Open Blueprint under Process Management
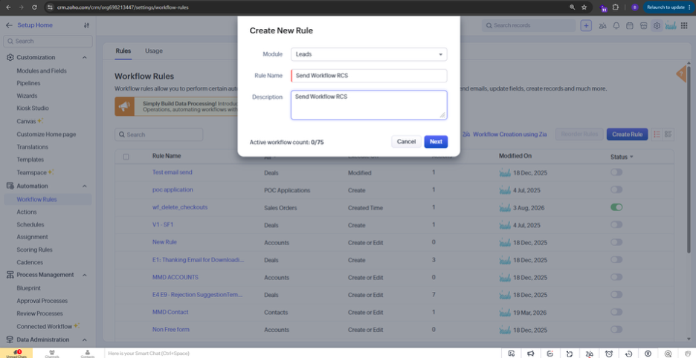 29,288
